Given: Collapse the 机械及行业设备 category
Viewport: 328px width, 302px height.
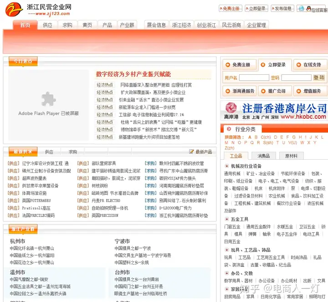Looking at the screenshot, I should click(x=226, y=166).
